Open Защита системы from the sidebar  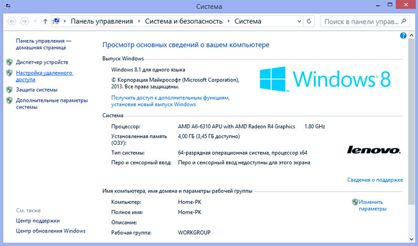pyautogui.click(x=37, y=90)
